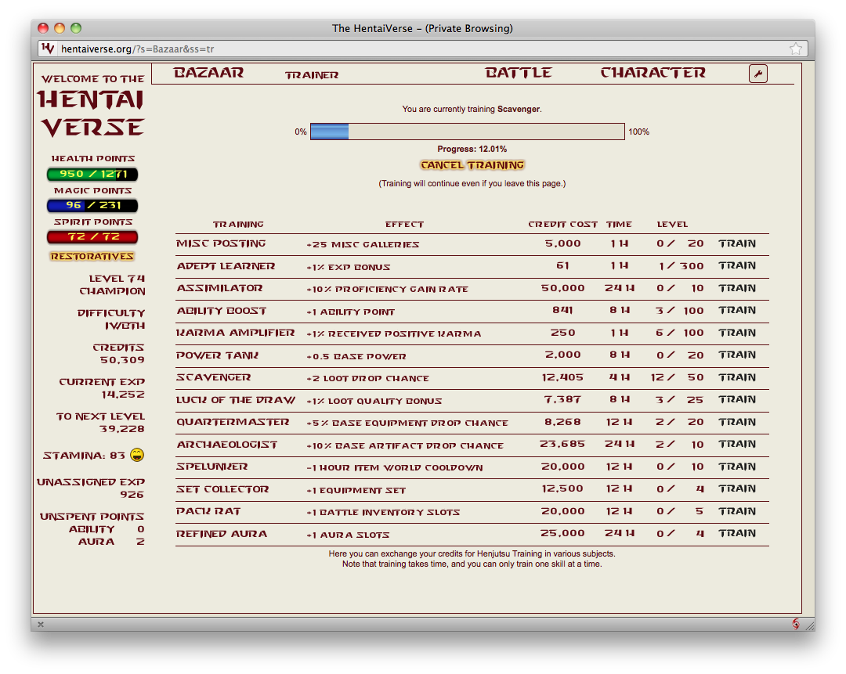Train the Assimilator skill
Viewport: 846px width, 674px height.
[x=737, y=289]
